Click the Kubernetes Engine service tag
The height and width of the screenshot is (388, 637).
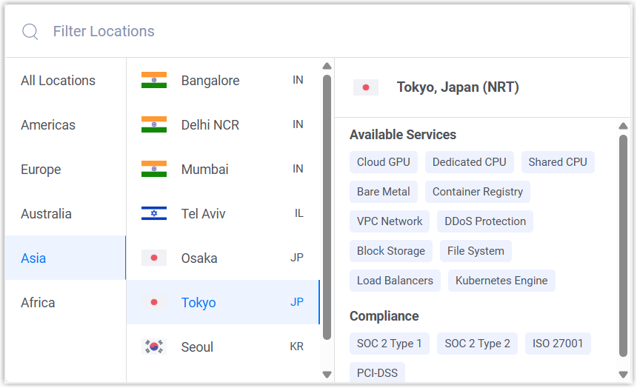tap(501, 281)
